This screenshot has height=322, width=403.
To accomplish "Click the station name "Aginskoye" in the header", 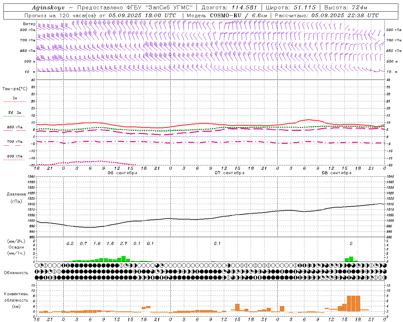I will [48, 8].
